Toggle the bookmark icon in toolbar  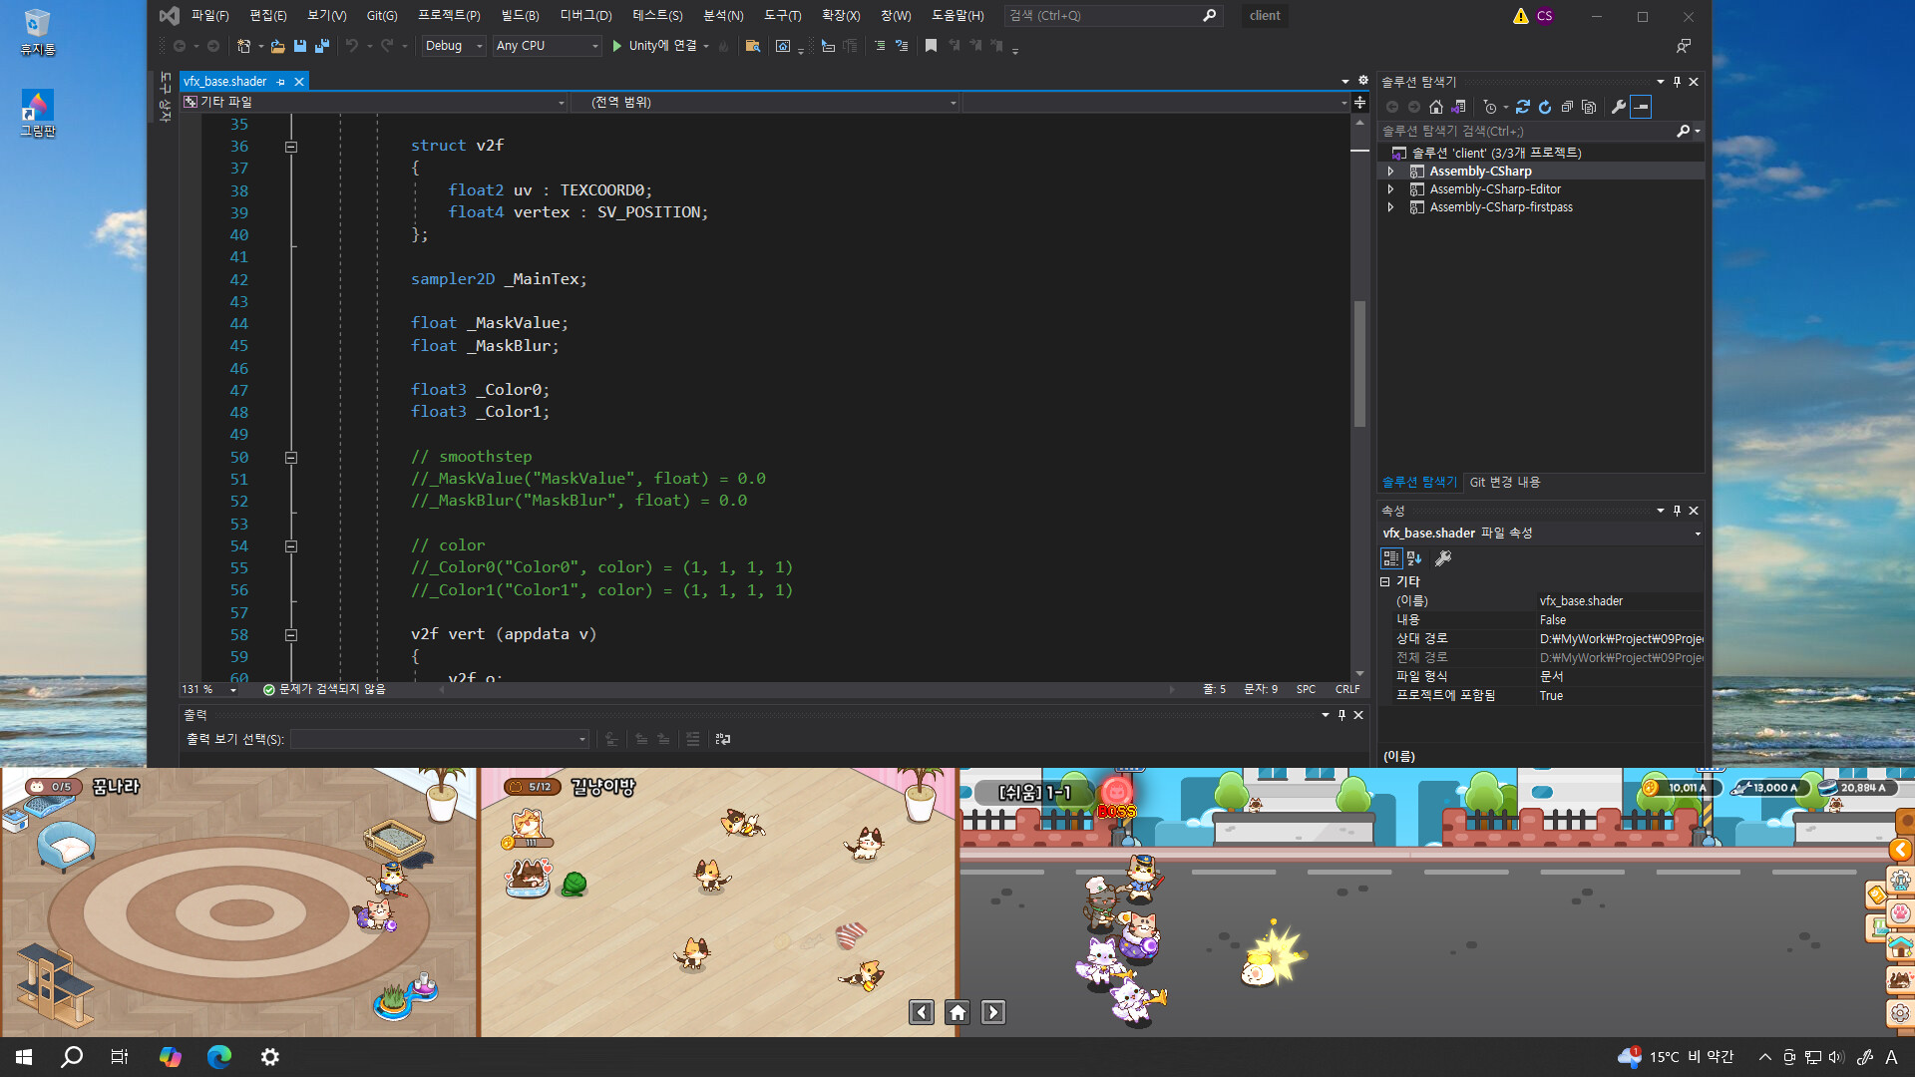click(931, 46)
